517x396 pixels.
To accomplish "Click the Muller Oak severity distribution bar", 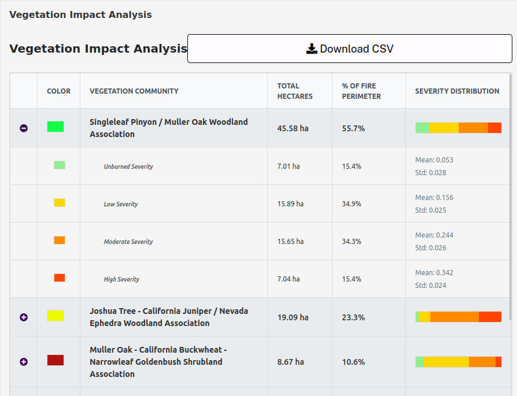I will tap(458, 362).
